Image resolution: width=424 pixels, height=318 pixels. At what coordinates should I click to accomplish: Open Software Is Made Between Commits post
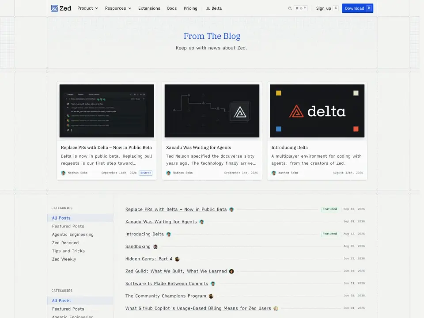(167, 284)
